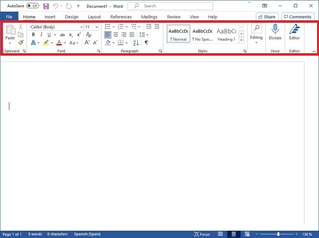Screen dimensions: 319x238
Task: Click the zoom slider handle
Action: (278, 234)
